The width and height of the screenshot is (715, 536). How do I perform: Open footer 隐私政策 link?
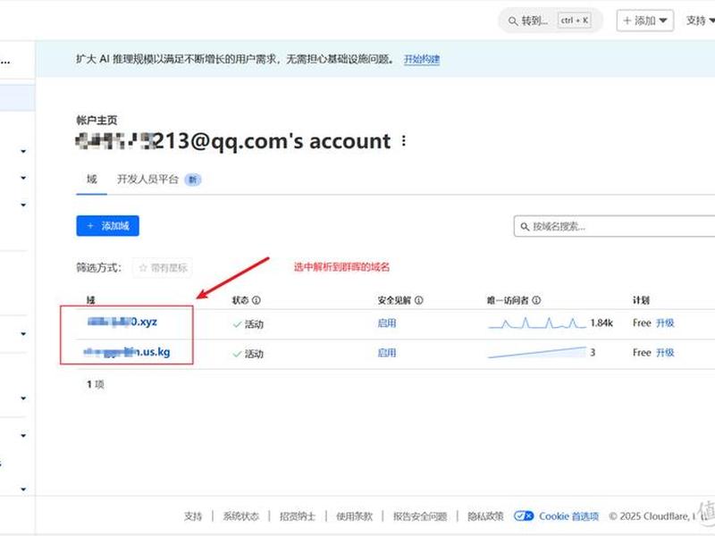(x=485, y=516)
